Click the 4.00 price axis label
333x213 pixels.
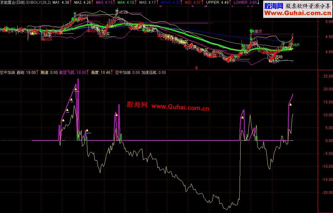pos(329,52)
